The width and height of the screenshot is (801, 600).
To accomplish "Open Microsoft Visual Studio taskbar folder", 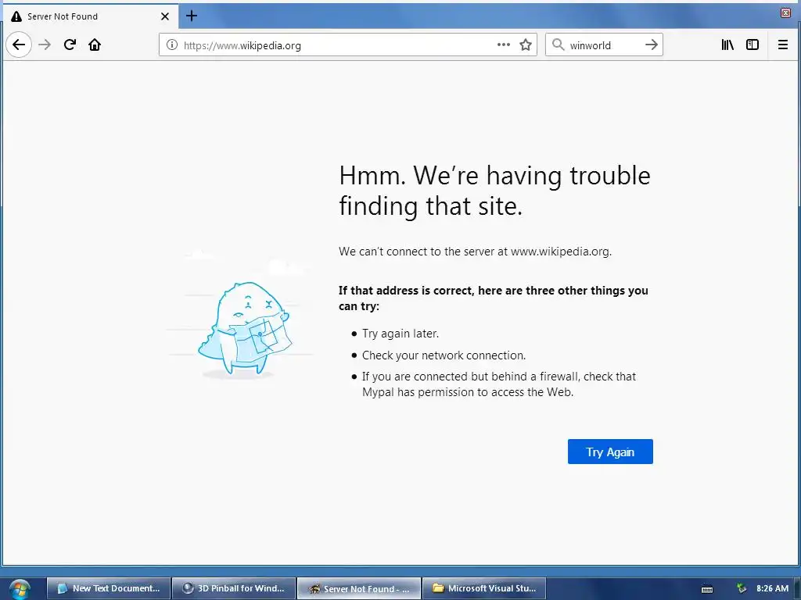I will (x=484, y=588).
